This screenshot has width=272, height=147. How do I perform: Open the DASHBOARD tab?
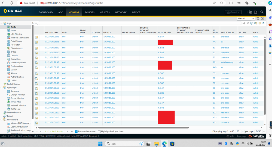(x=45, y=12)
